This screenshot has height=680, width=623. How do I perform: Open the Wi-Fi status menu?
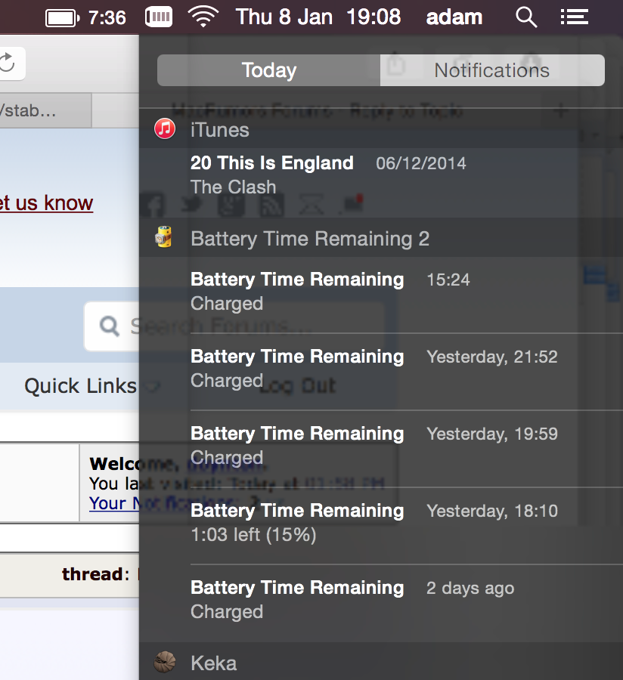click(203, 17)
